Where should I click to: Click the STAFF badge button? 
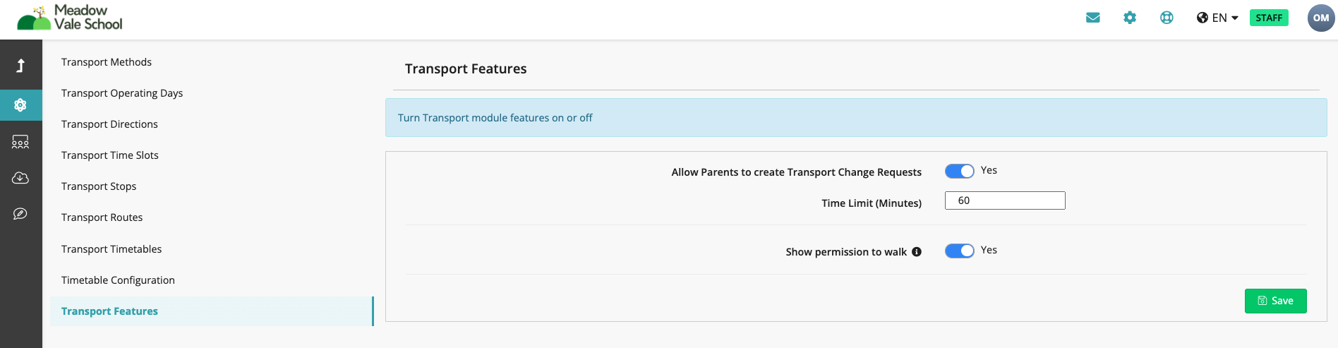coord(1269,18)
